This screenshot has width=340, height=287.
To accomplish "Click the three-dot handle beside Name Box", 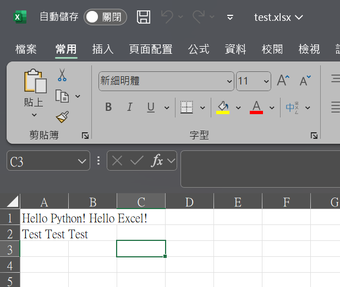I will coord(98,161).
